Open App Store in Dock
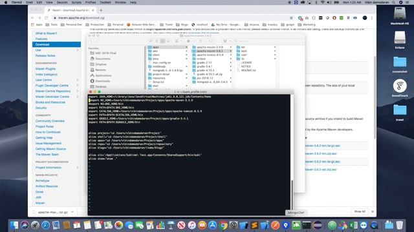414x232 pixels. [x=213, y=225]
